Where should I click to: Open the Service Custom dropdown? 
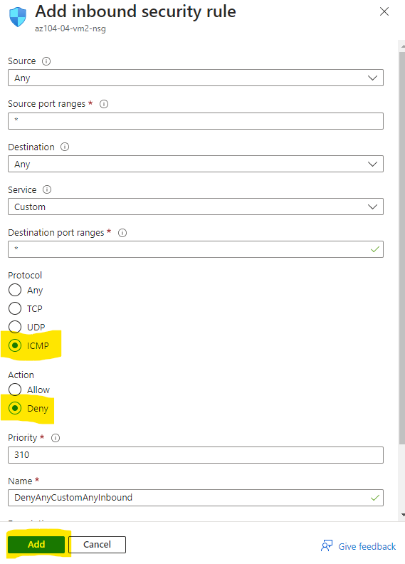[196, 207]
